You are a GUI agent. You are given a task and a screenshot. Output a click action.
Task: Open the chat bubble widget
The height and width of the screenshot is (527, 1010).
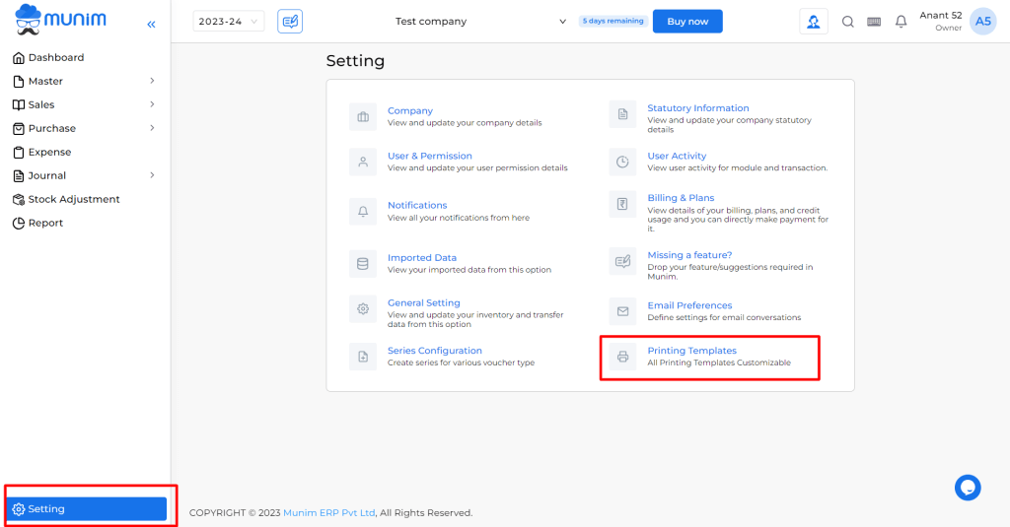[968, 488]
